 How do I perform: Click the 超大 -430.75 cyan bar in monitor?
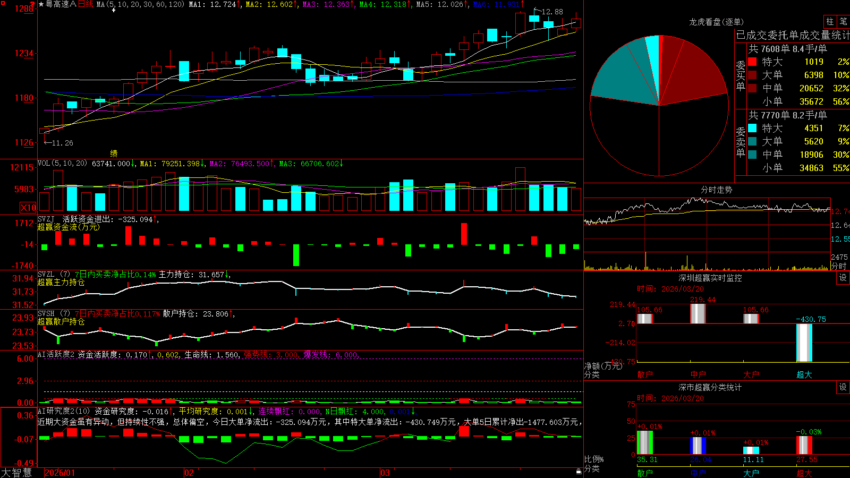coord(804,343)
